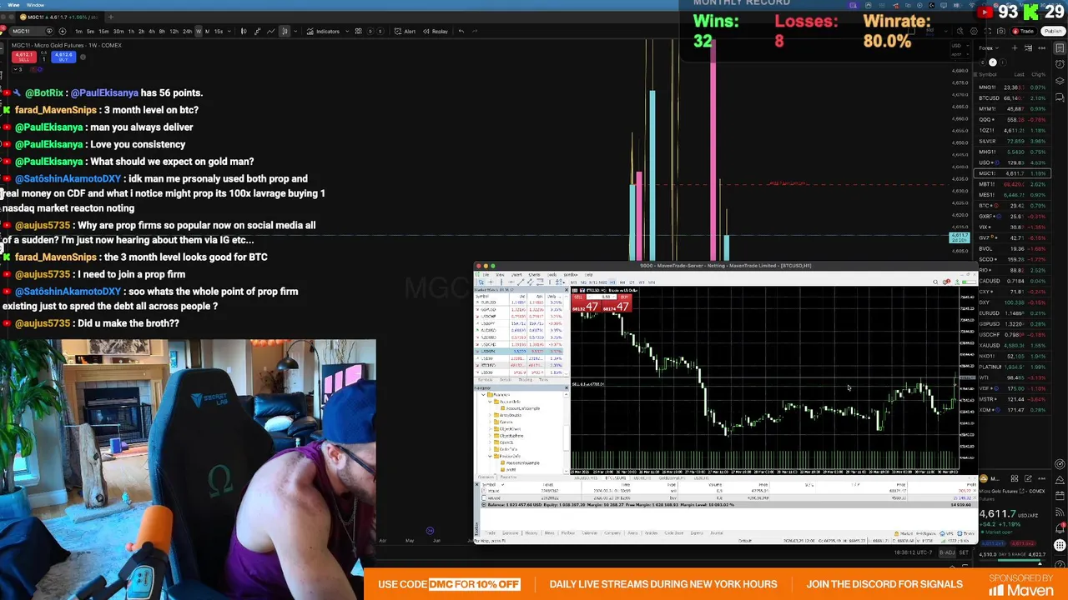Switch to Ticks tab in Market Watch
This screenshot has height=600, width=1068.
[x=543, y=380]
